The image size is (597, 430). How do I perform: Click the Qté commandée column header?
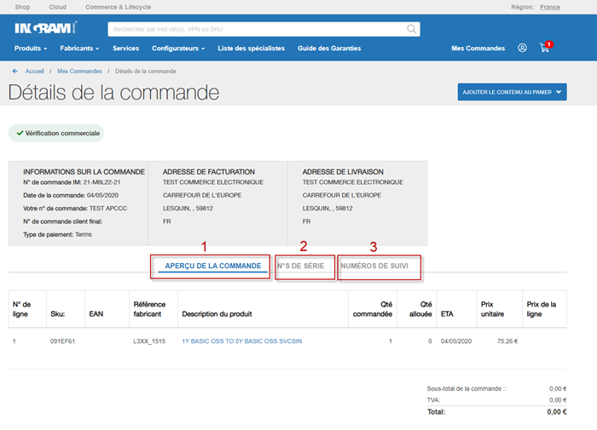373,309
